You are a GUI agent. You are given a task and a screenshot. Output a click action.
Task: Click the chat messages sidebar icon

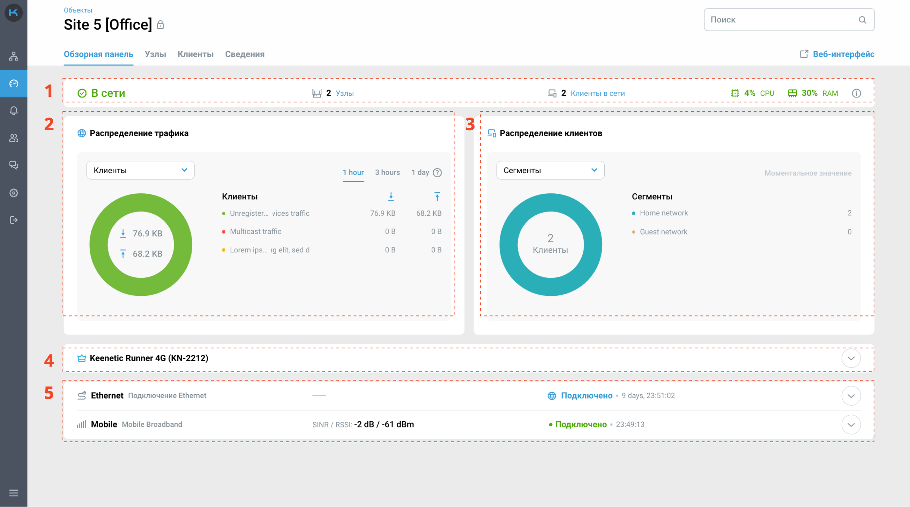tap(14, 165)
